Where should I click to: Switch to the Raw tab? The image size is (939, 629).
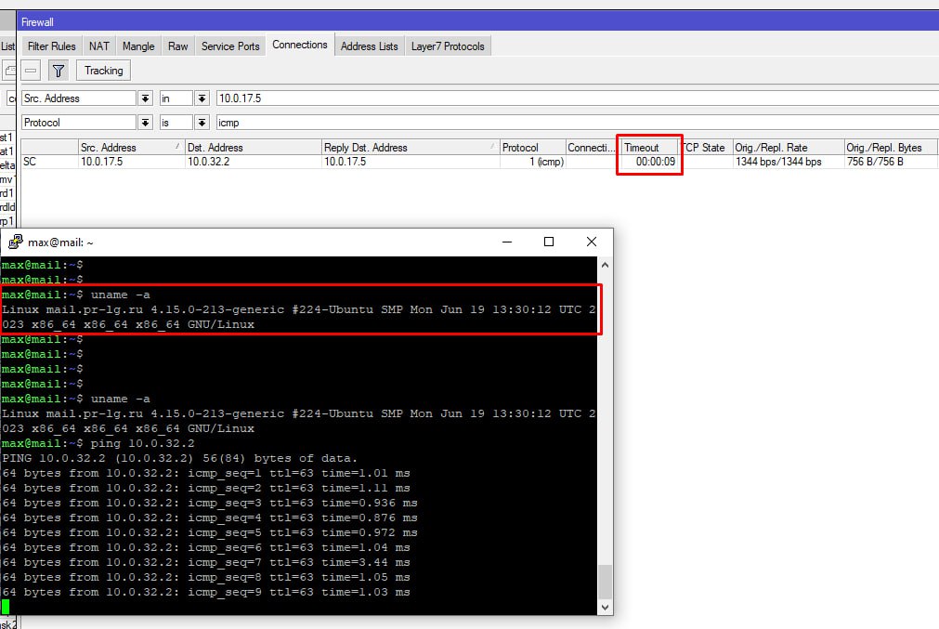coord(177,46)
